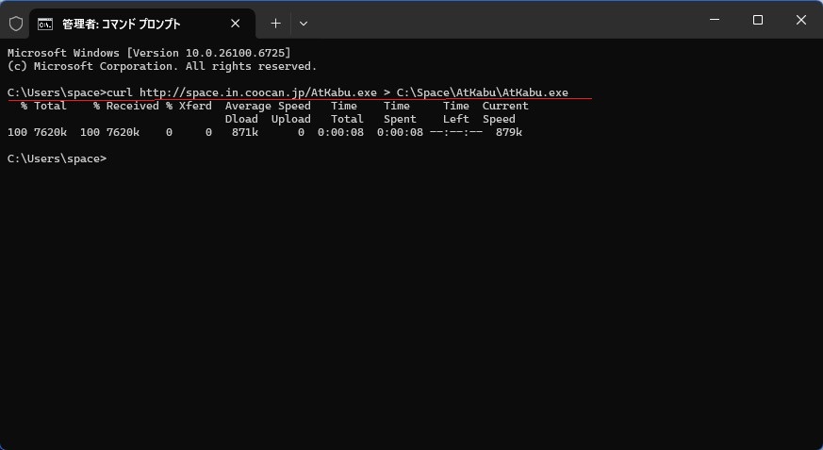Maximize the terminal window

757,20
